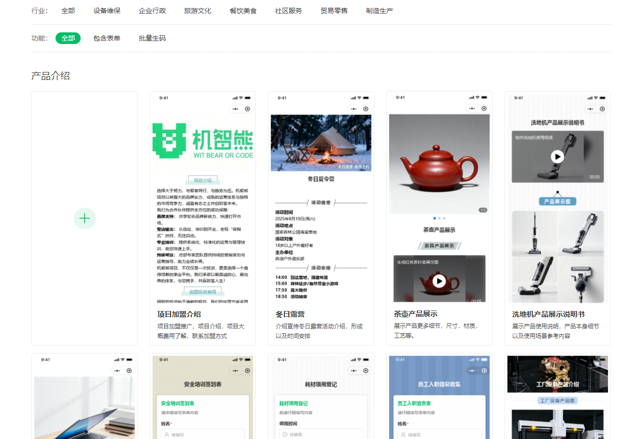Screen dimensions: 633x439
Task: Click the capsule target icon in 茶壶产品展示 preview
Action: click(x=484, y=109)
